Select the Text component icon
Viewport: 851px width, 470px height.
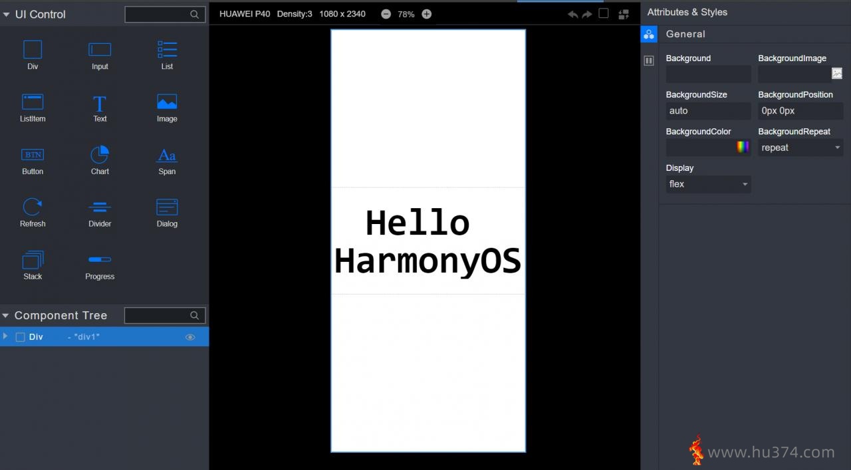click(x=100, y=103)
